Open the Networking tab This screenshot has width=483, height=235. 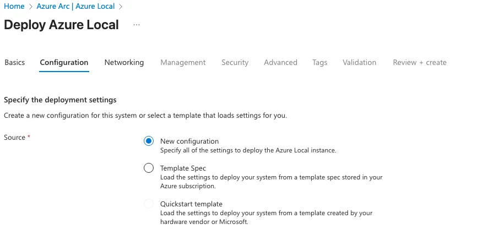(124, 63)
